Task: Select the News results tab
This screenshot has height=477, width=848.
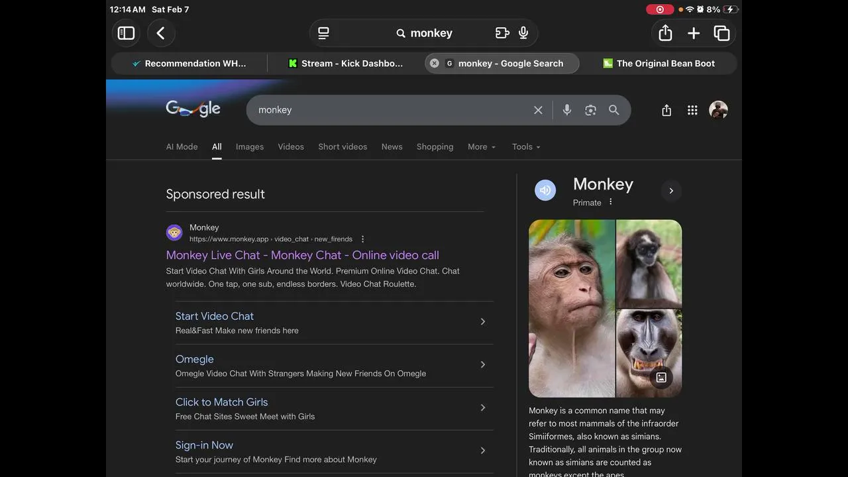Action: [392, 147]
